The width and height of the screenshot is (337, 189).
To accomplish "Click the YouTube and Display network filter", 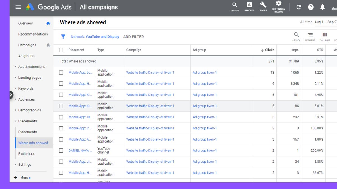I will [x=95, y=37].
